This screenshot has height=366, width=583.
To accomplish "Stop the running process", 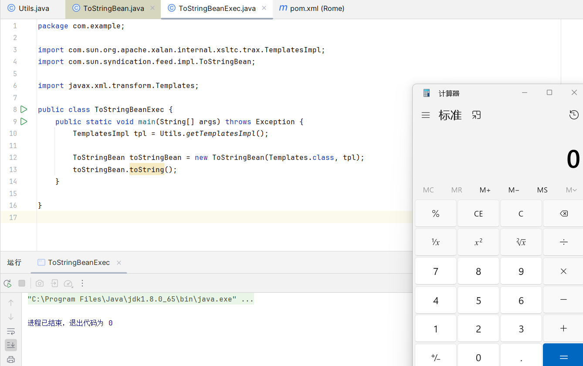I will click(22, 283).
